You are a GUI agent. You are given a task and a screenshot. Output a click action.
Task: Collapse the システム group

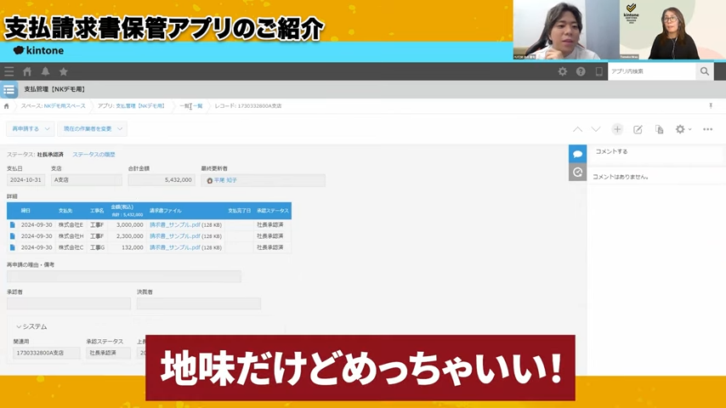click(x=31, y=326)
